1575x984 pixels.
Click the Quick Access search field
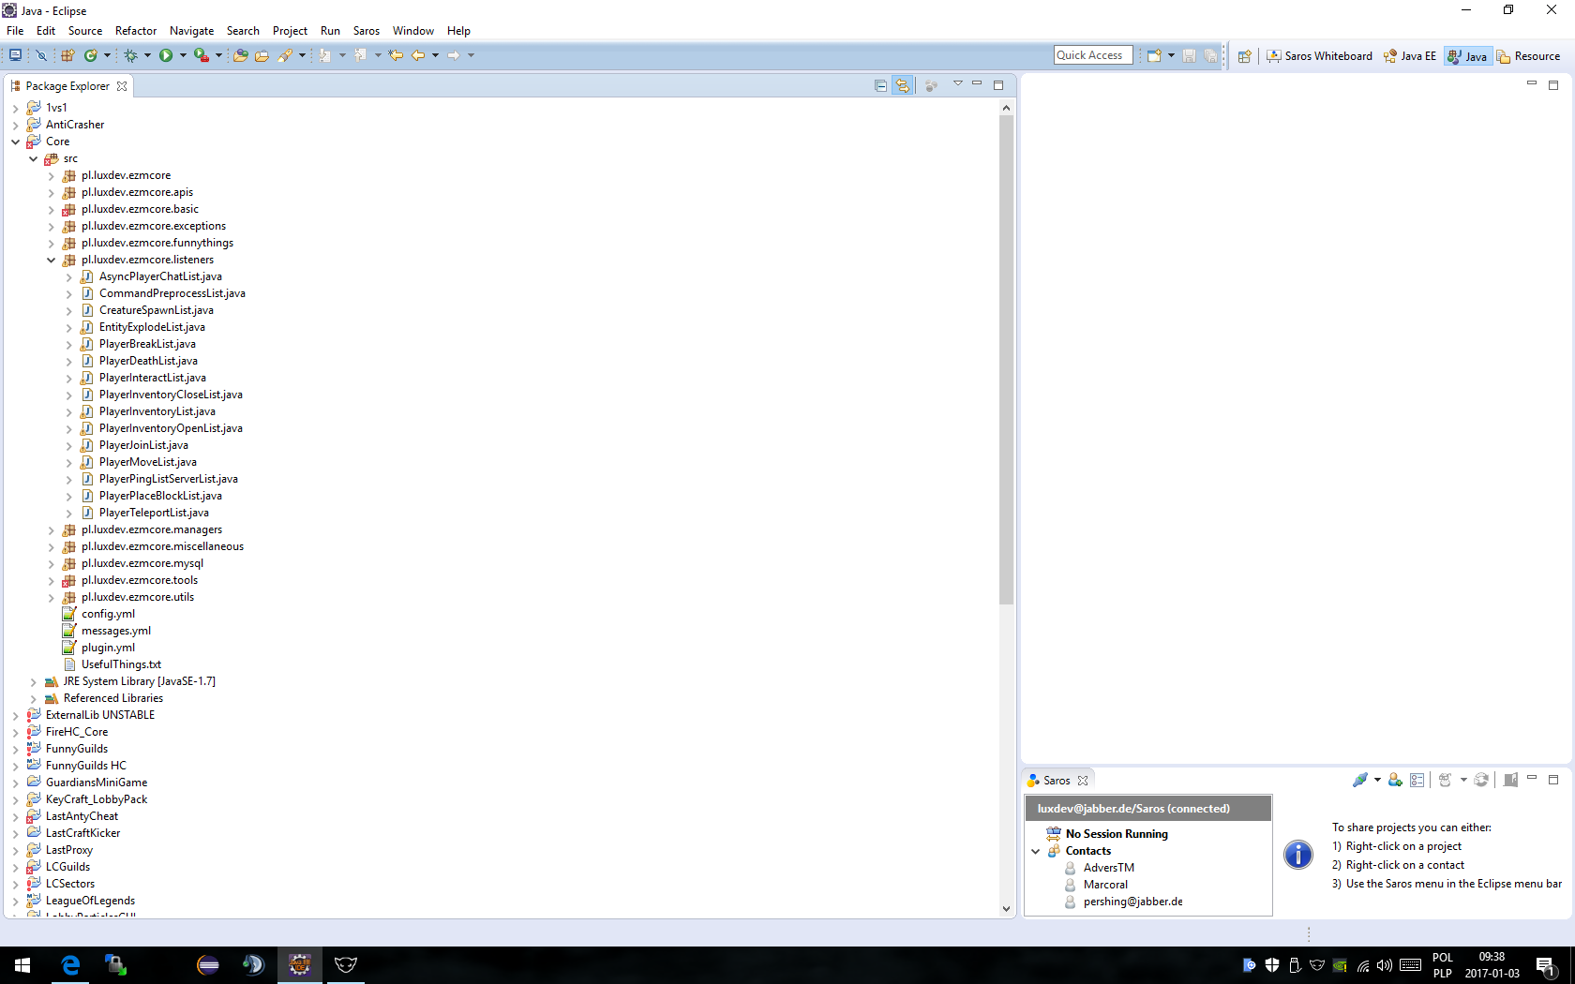[x=1092, y=55]
